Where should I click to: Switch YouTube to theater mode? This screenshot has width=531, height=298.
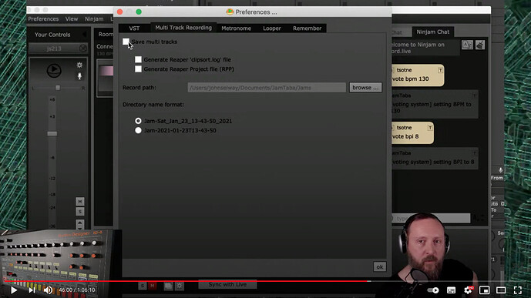tap(501, 290)
